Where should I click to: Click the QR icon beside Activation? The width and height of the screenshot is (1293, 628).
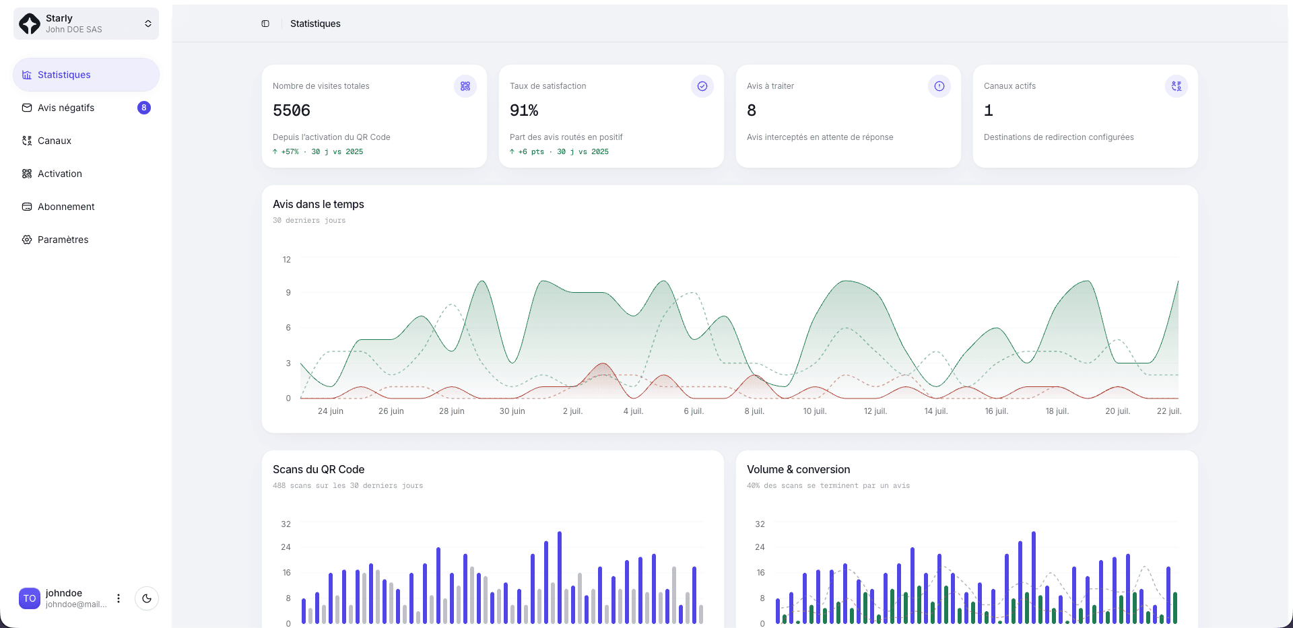[27, 174]
